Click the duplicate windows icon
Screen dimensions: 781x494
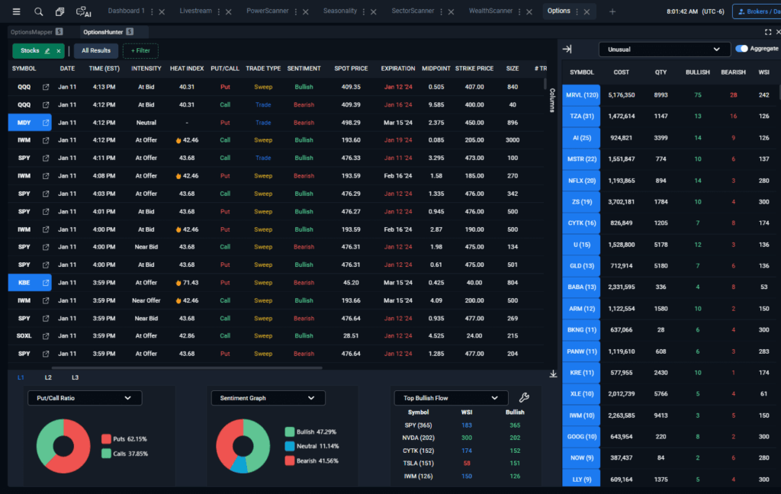[x=59, y=11]
